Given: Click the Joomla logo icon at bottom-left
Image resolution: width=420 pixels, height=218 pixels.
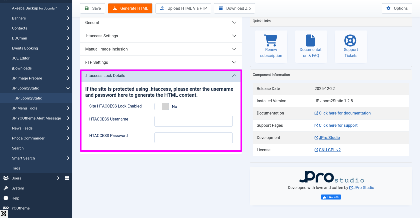Looking at the screenshot, I should 4,214.
